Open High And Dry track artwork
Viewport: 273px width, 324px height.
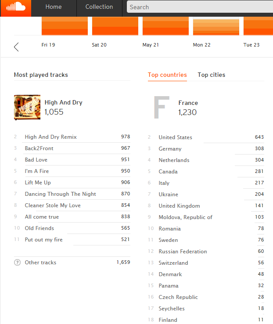[x=27, y=108]
